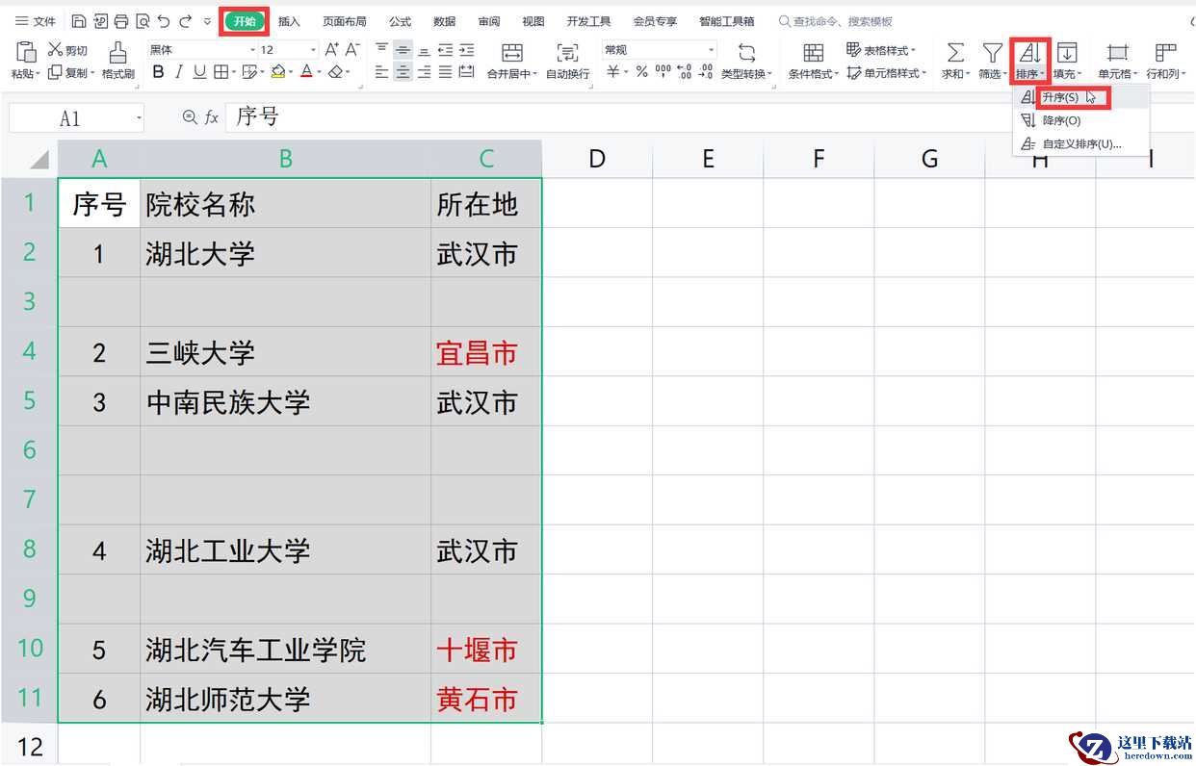Switch to the Insert (插入) tab
1196x766 pixels.
[x=289, y=21]
